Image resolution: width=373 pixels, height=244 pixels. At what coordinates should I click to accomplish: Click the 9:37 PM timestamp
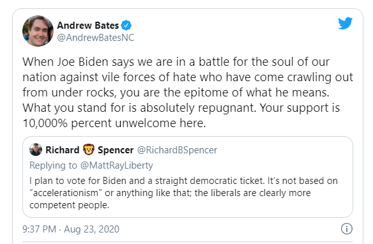tap(39, 229)
